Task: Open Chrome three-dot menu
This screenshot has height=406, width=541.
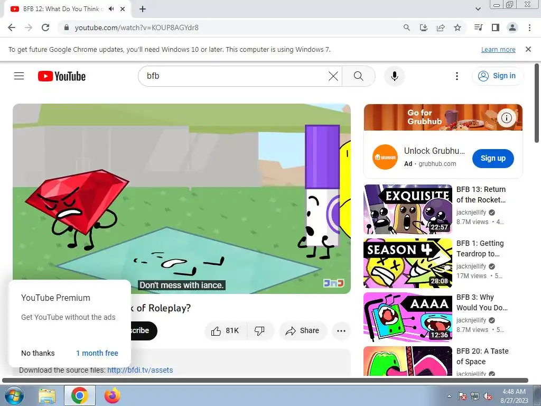Action: (529, 27)
